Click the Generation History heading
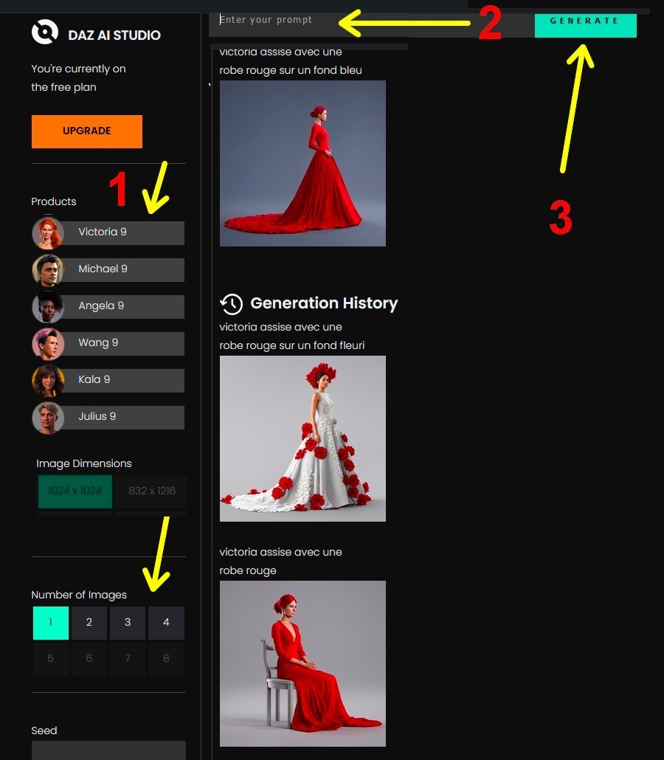 324,303
